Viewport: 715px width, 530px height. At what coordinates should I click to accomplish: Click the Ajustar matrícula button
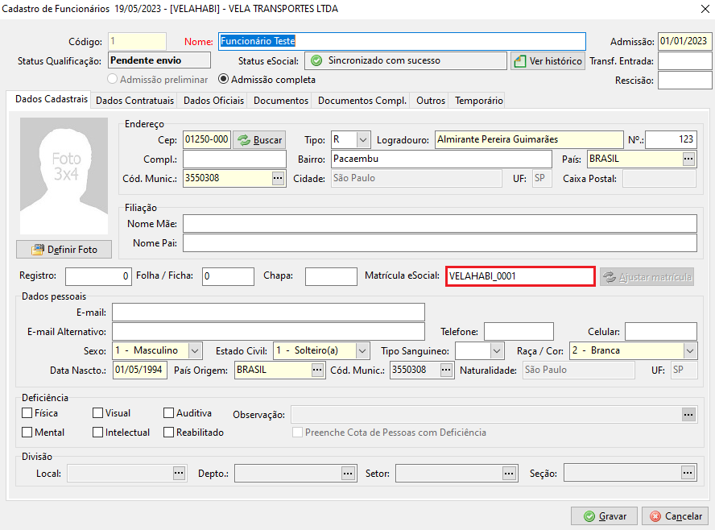(647, 277)
